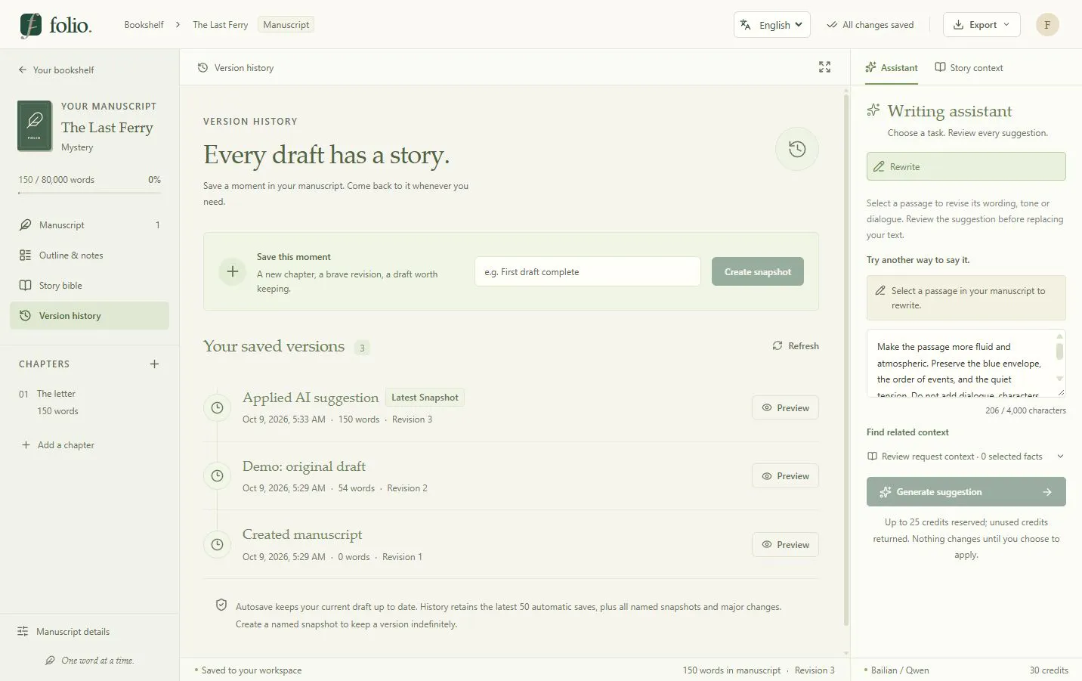
Task: Click the large history clock icon near headline
Action: tap(797, 149)
